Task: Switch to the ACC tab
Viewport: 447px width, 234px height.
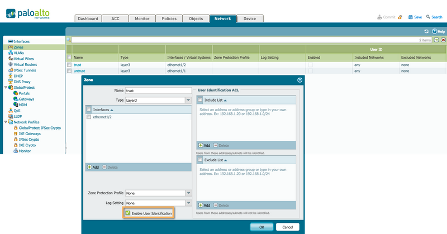Action: [x=115, y=18]
